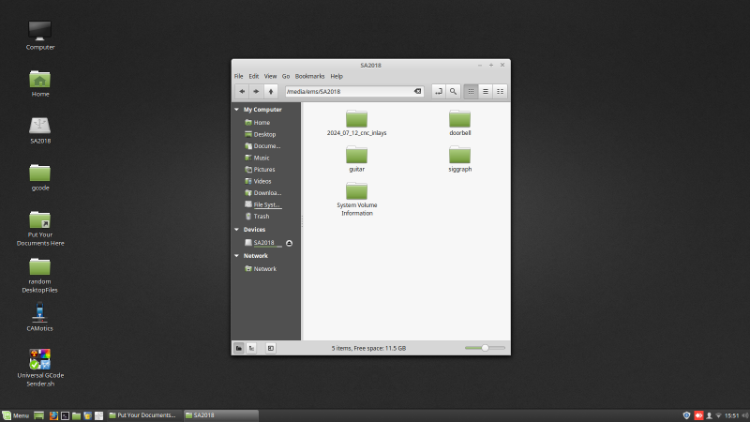Switch to icon view

pyautogui.click(x=472, y=91)
